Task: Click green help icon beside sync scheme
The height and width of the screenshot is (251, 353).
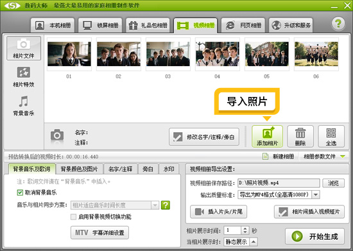Action: [x=166, y=205]
